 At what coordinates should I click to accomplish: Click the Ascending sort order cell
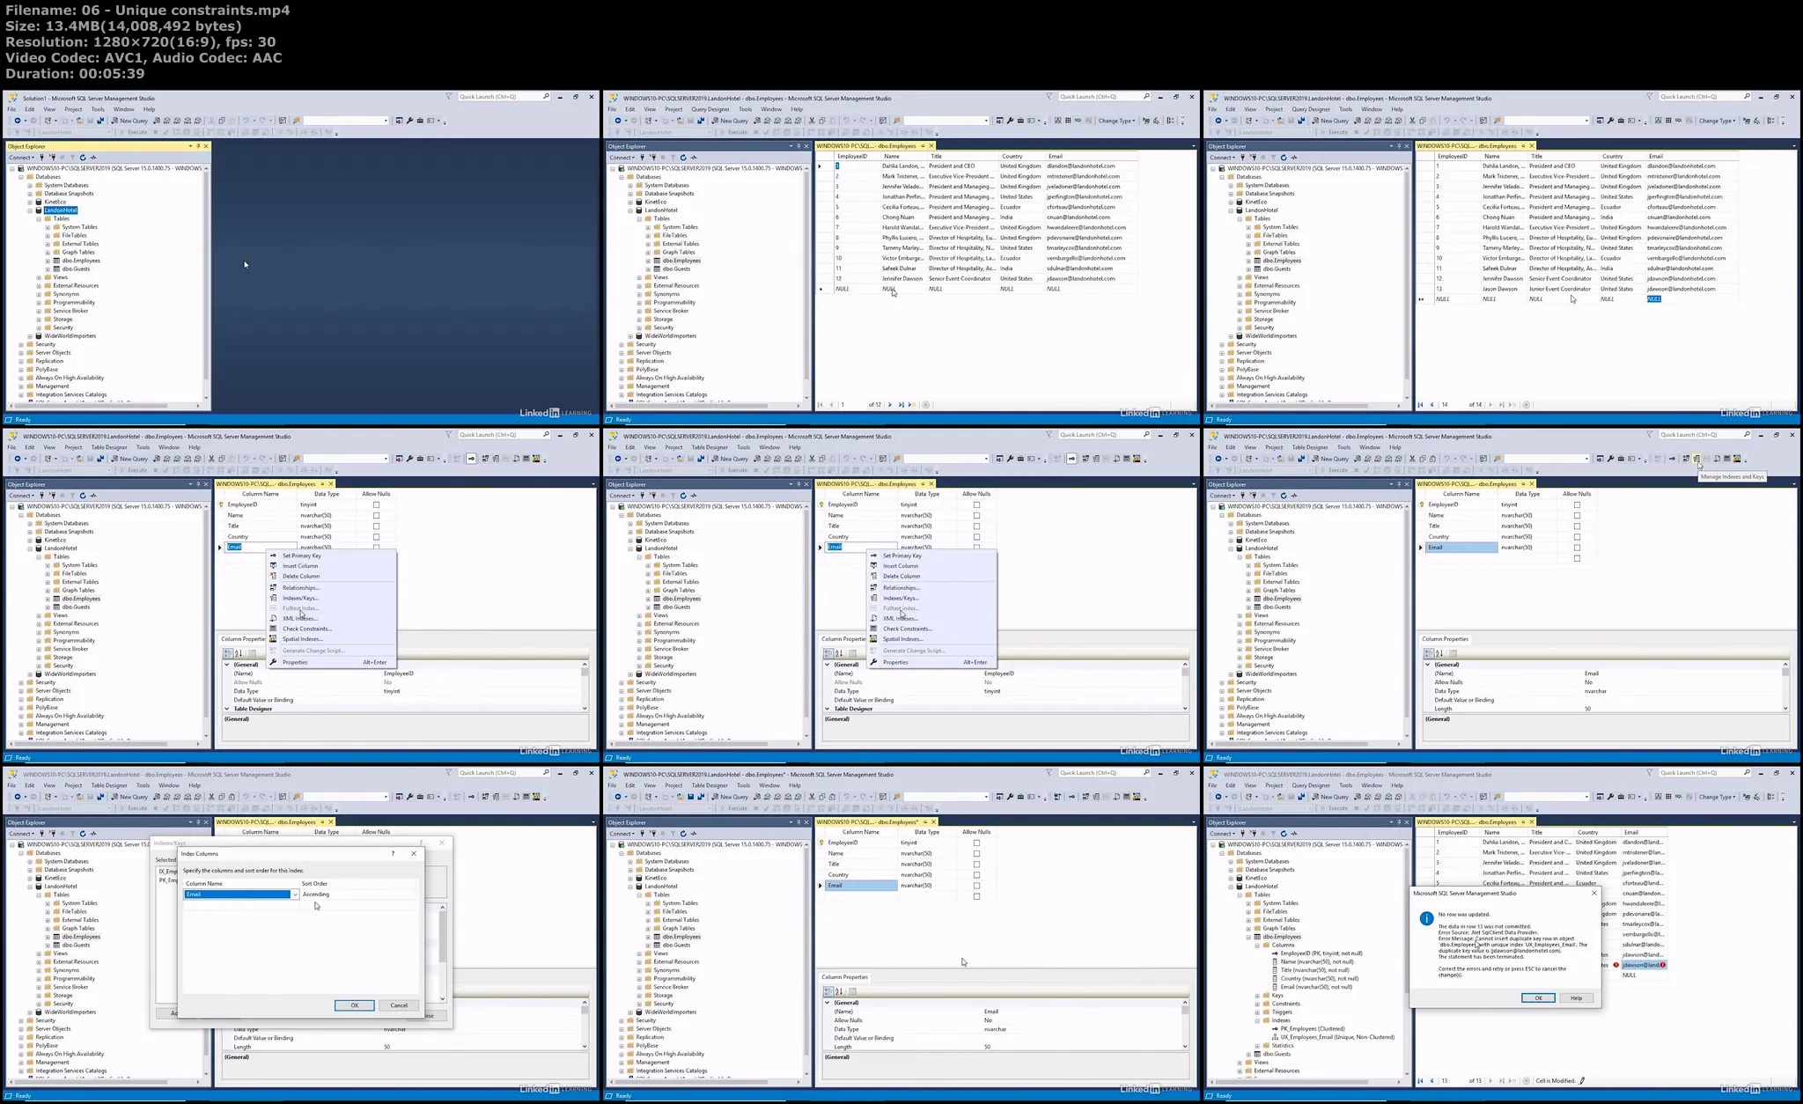point(357,894)
